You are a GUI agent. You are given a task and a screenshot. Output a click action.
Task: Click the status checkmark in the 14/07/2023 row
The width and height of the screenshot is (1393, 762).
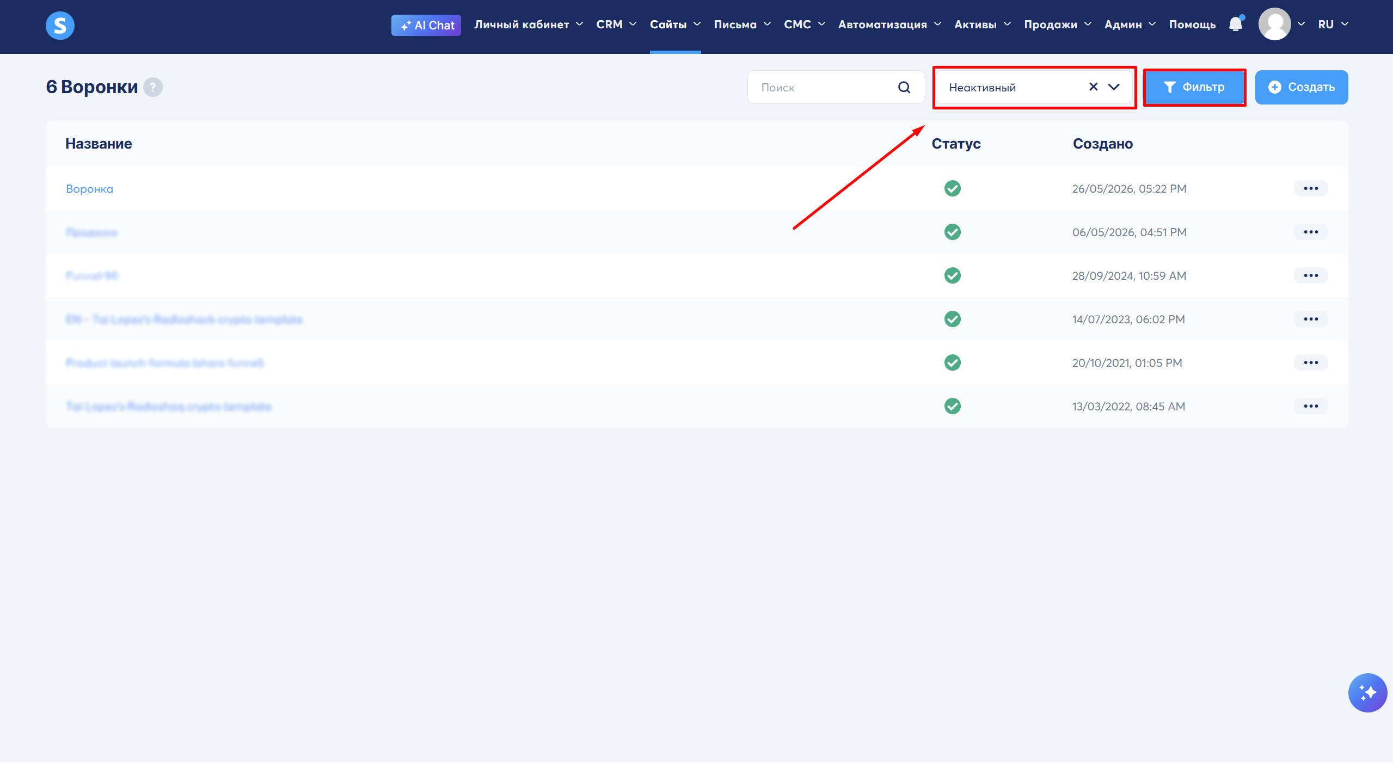click(x=952, y=319)
